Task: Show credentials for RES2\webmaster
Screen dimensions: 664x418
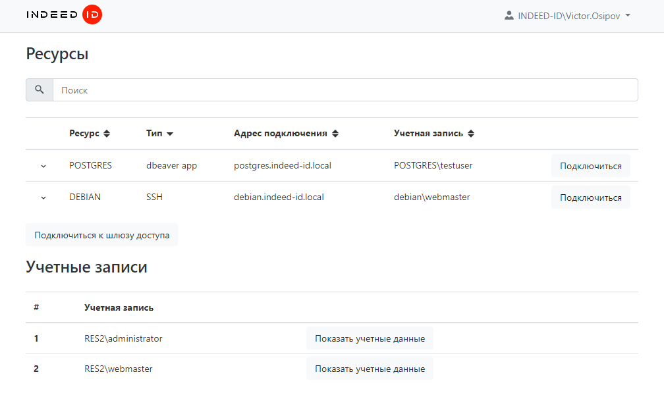Action: click(370, 369)
